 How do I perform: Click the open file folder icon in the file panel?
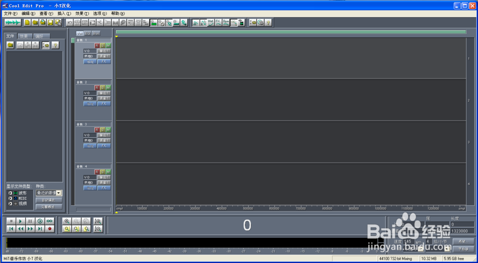(11, 45)
